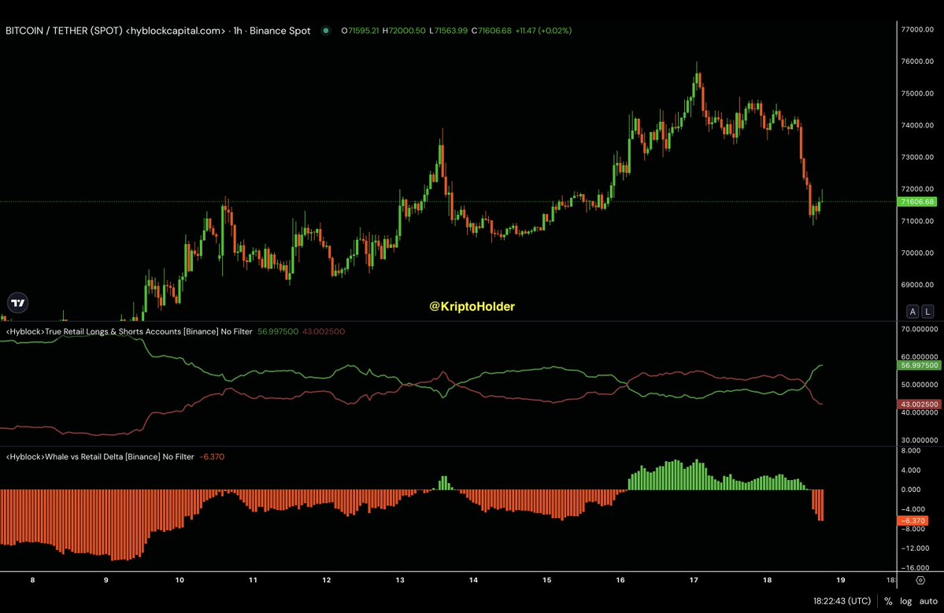Click the green market status dot
Screen dimensions: 944x613
pyautogui.click(x=326, y=31)
